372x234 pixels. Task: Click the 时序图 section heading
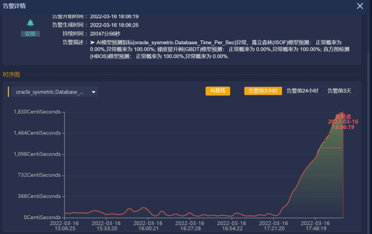(x=11, y=74)
